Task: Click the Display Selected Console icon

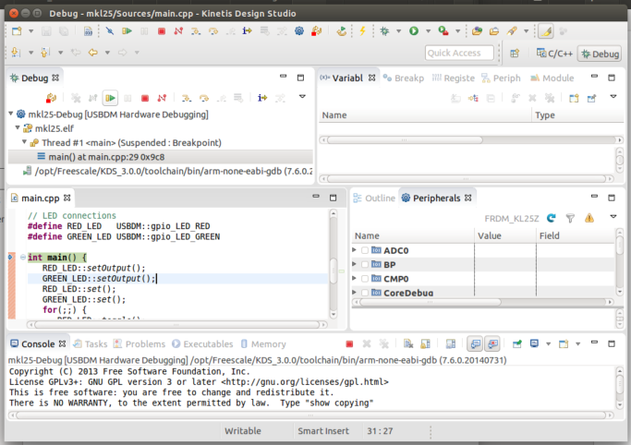Action: pyautogui.click(x=534, y=343)
